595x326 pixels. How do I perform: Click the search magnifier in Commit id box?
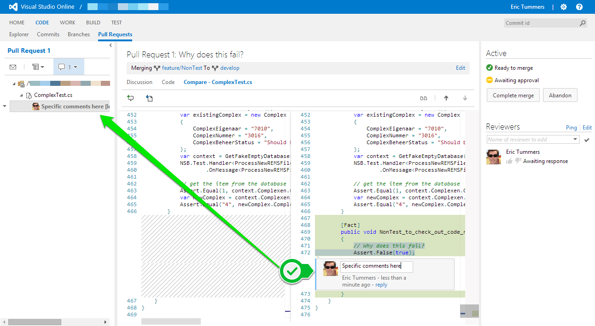point(583,23)
